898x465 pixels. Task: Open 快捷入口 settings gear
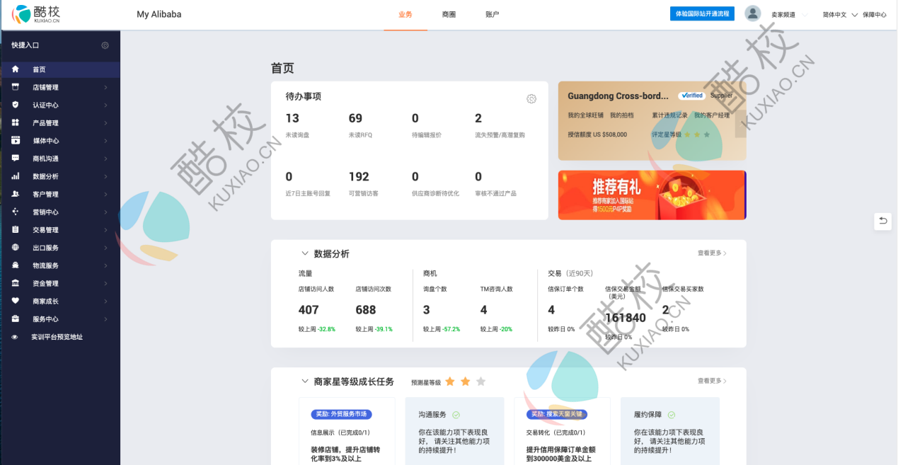coord(105,45)
